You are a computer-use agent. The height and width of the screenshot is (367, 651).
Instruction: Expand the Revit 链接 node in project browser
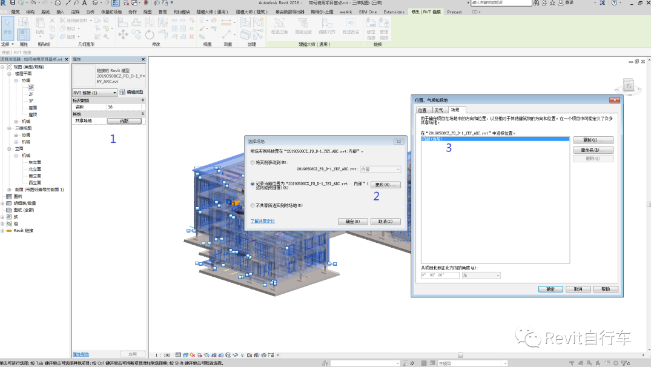pyautogui.click(x=2, y=230)
